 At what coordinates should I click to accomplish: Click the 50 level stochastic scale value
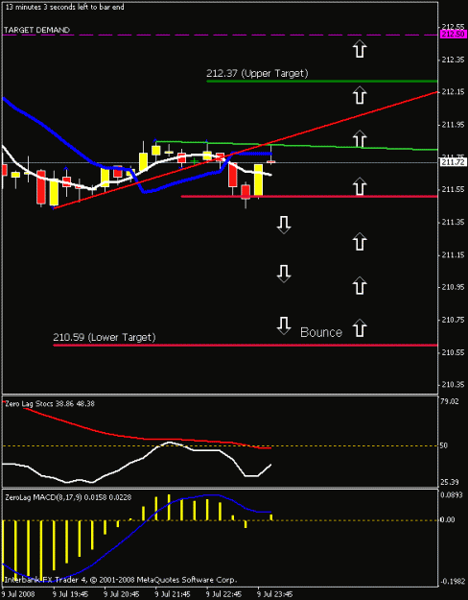[x=445, y=445]
